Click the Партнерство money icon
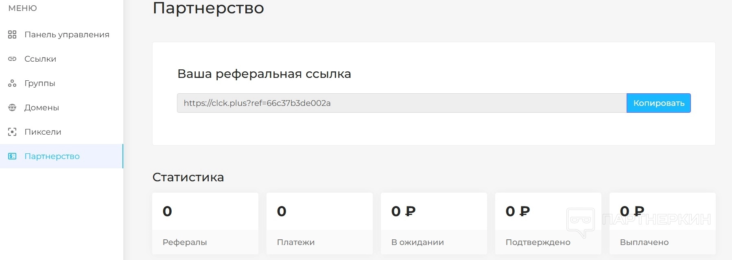The width and height of the screenshot is (732, 260). pyautogui.click(x=12, y=156)
